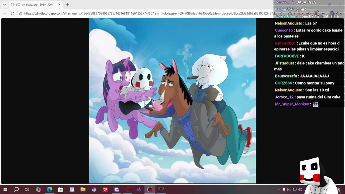Open Discord with 9+ notifications badge
Screen dimensions: 345x194
[x=116, y=190]
